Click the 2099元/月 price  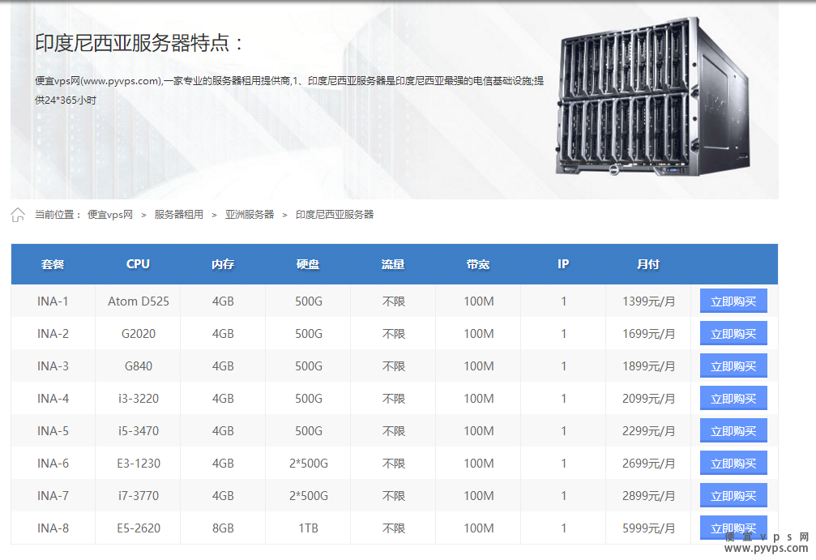tap(649, 399)
